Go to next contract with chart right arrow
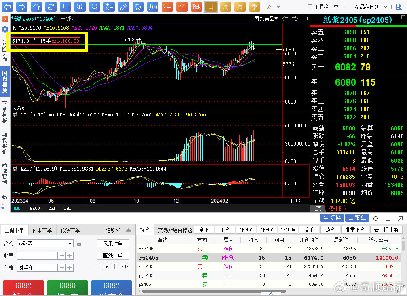 [x=295, y=19]
